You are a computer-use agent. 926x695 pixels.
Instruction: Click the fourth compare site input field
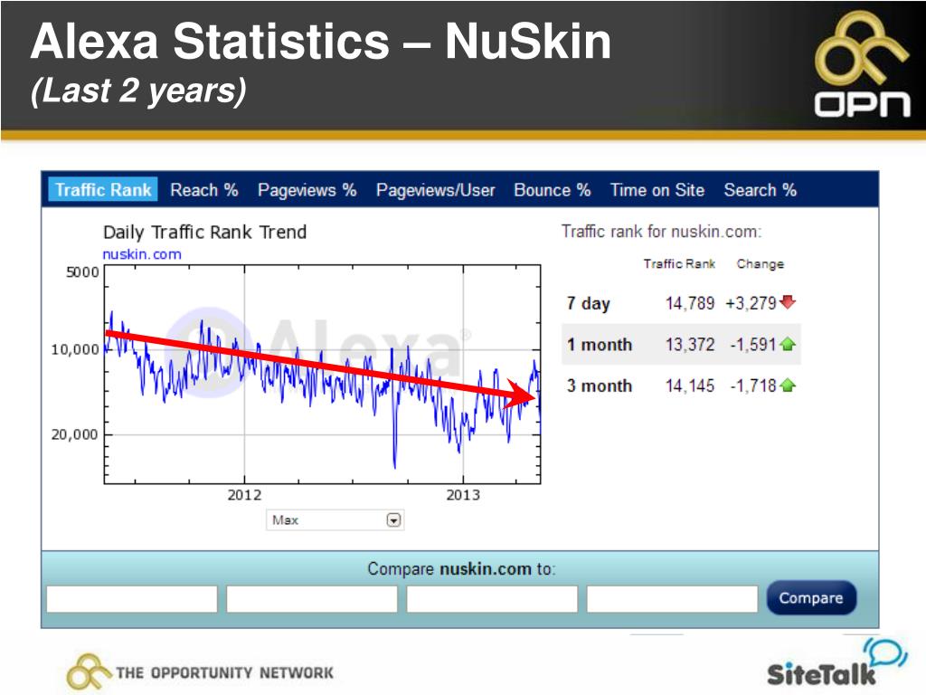pos(672,599)
